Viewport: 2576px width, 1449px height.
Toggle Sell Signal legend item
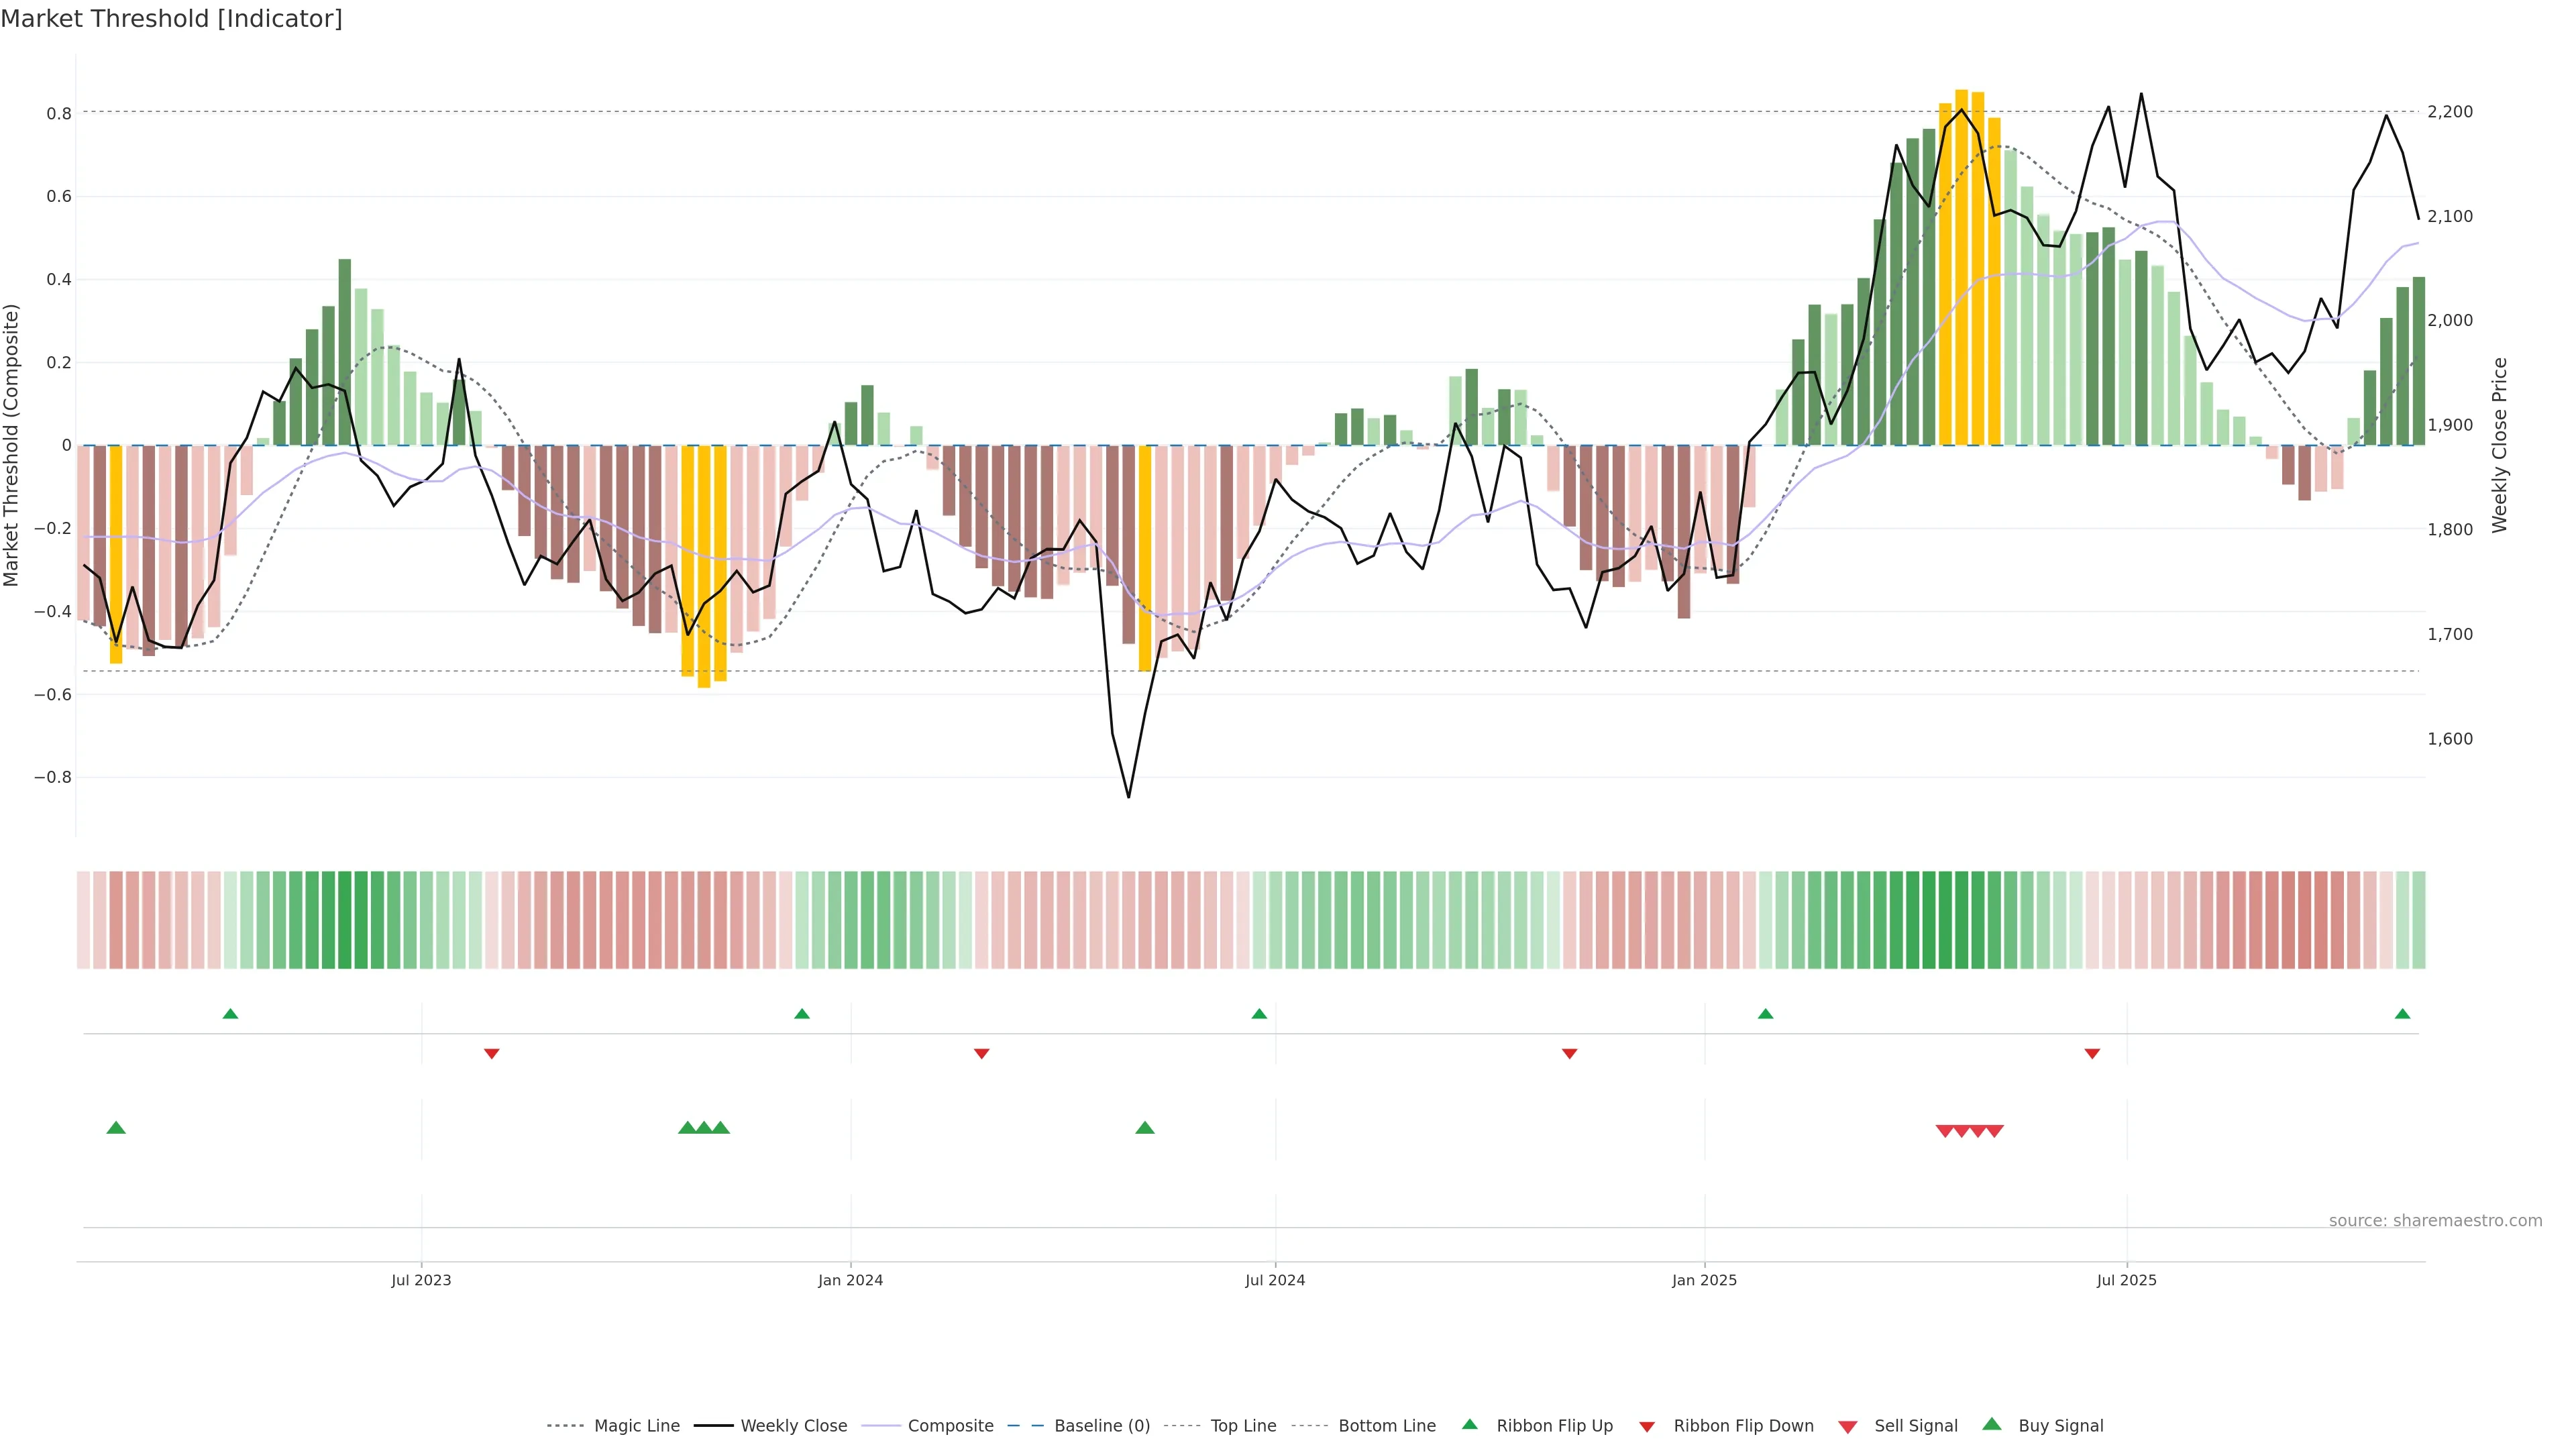point(1915,1426)
